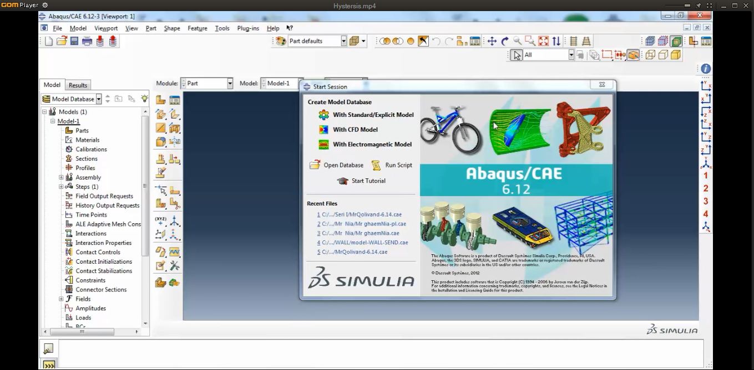Select the Magnify View tool
The image size is (754, 370).
(518, 41)
